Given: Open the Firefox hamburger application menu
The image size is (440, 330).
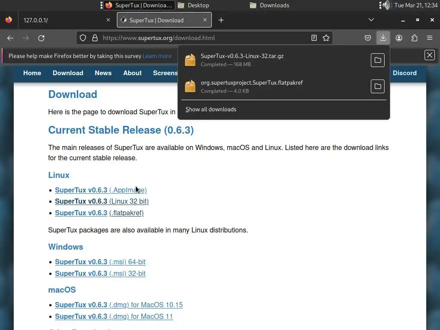Looking at the screenshot, I should [x=430, y=38].
